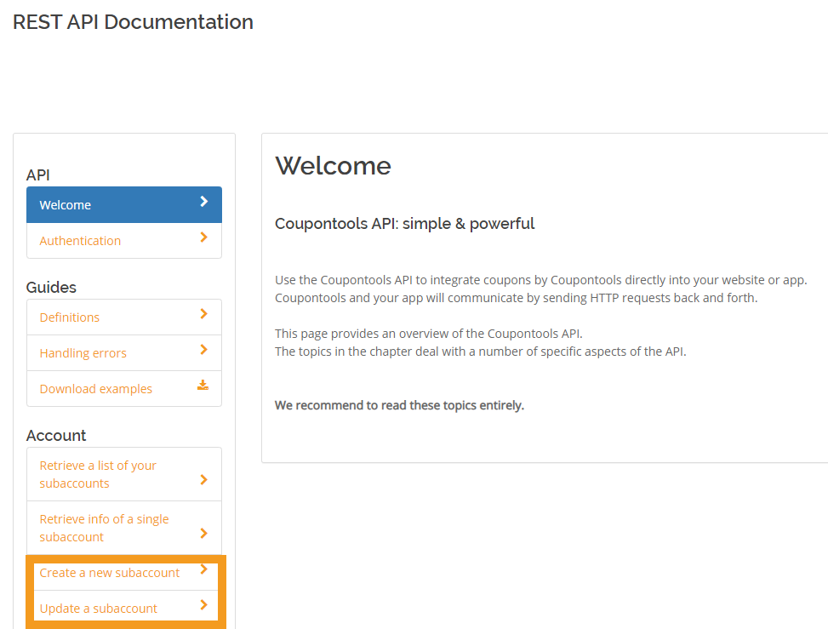The width and height of the screenshot is (828, 629).
Task: Select the Download examples link
Action: point(95,389)
